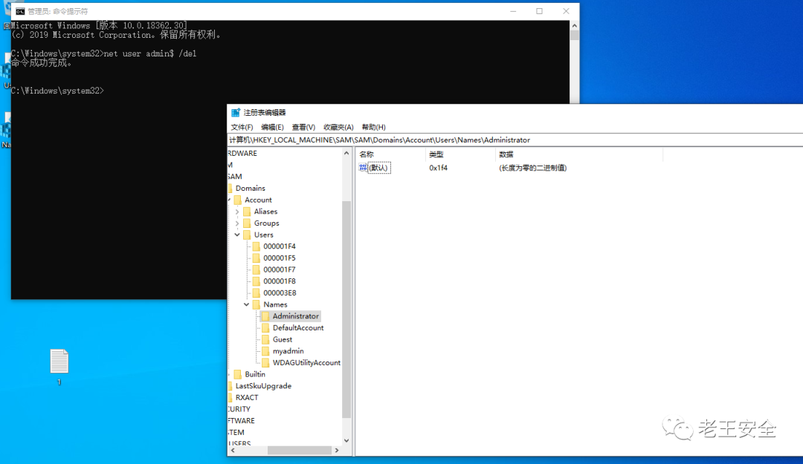The image size is (803, 464).
Task: Select the Groups key
Action: point(266,223)
